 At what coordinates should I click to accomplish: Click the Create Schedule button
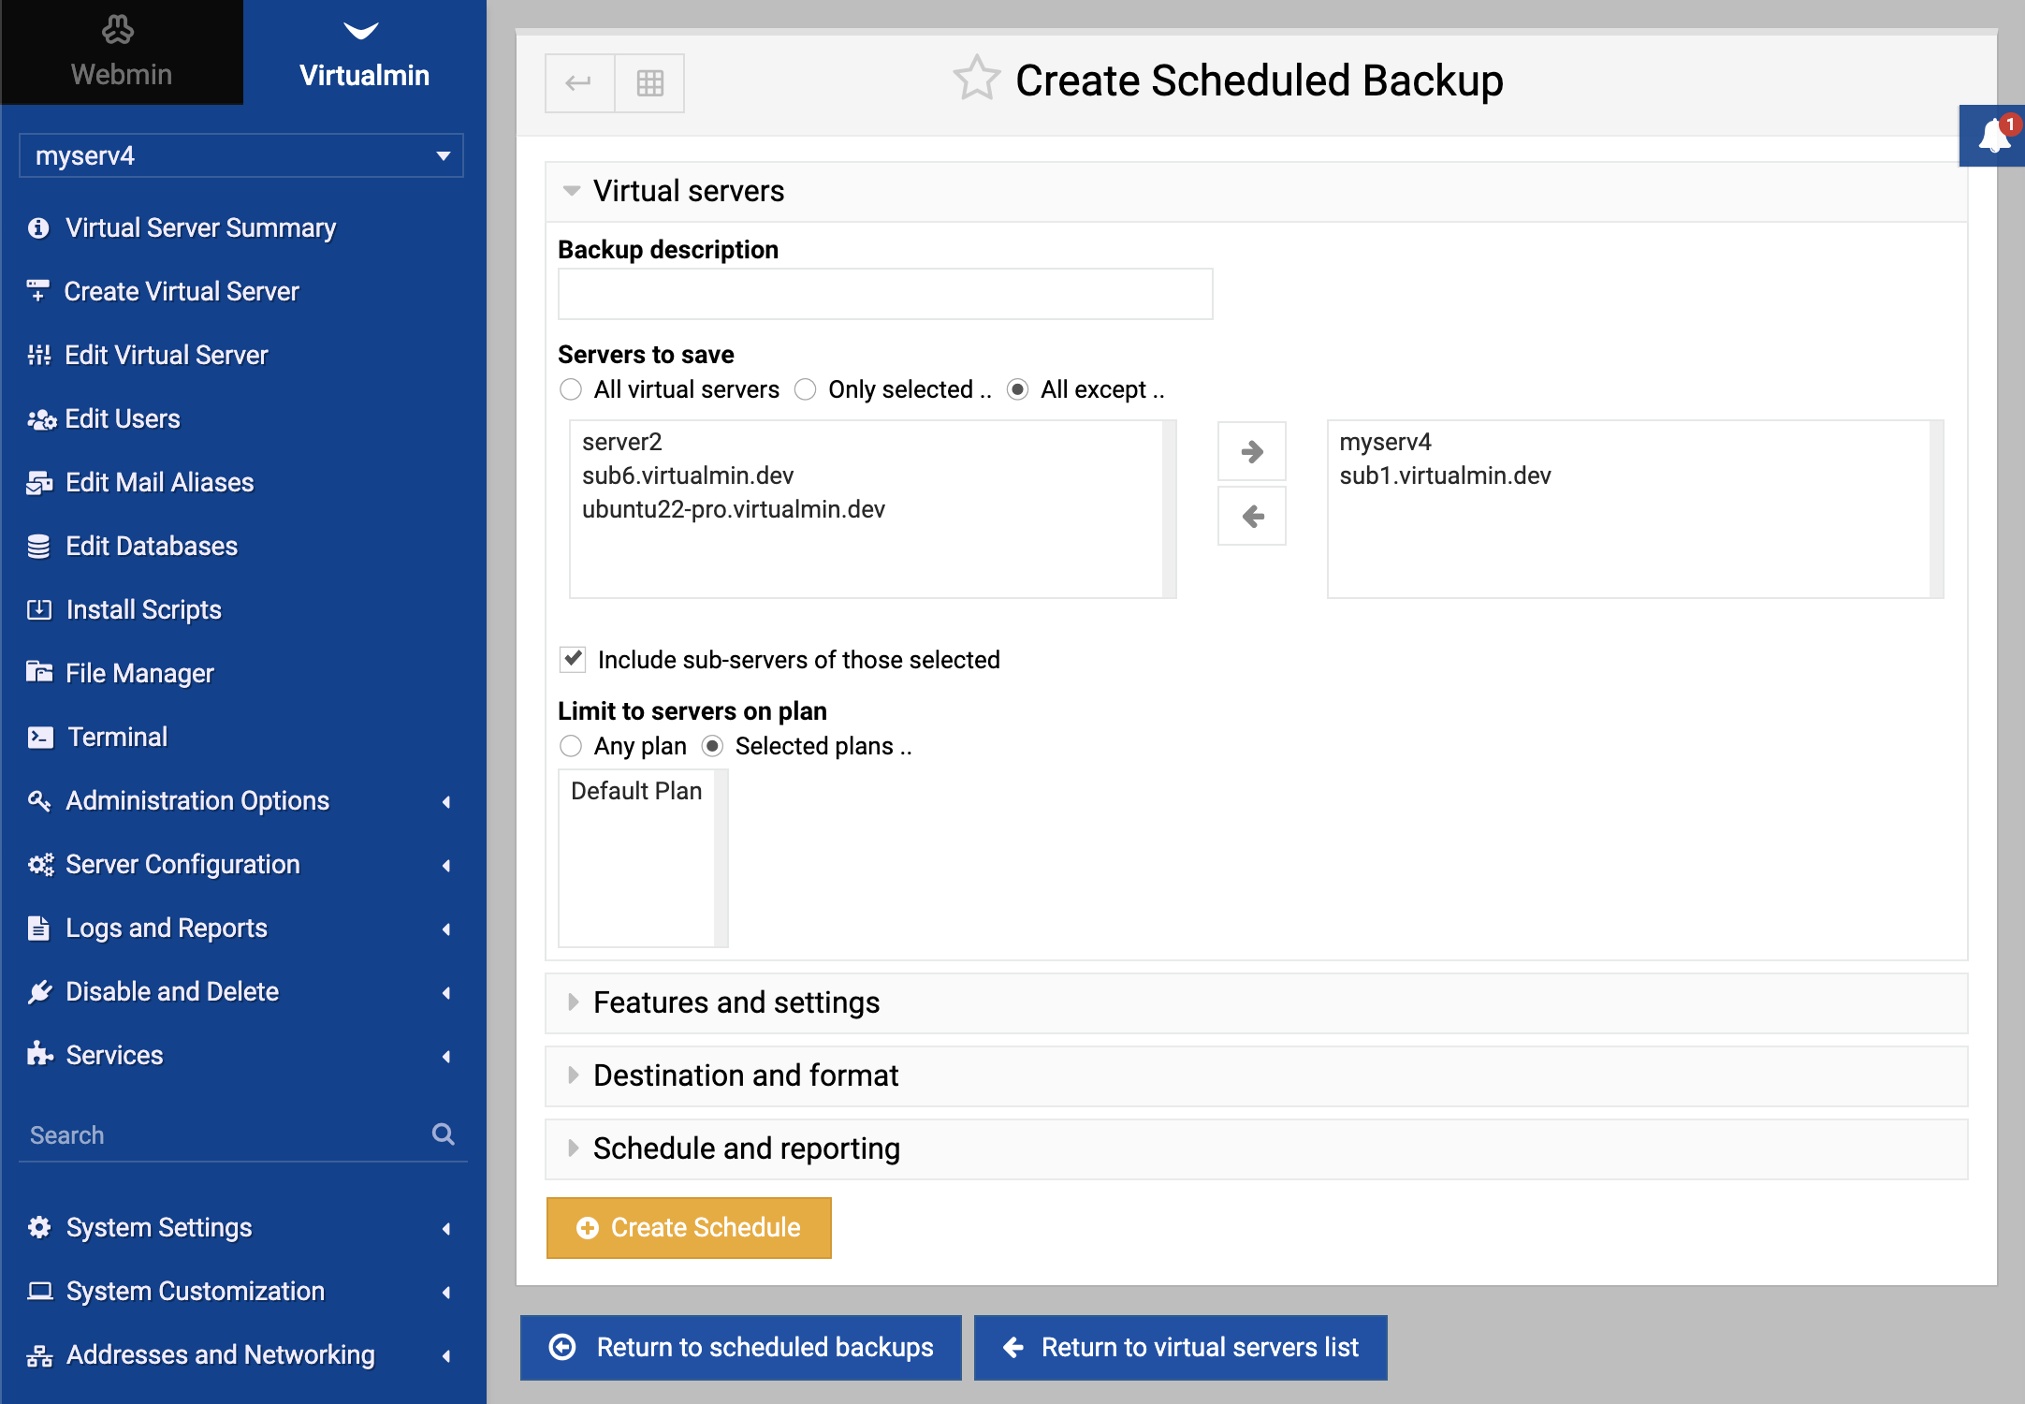coord(689,1227)
